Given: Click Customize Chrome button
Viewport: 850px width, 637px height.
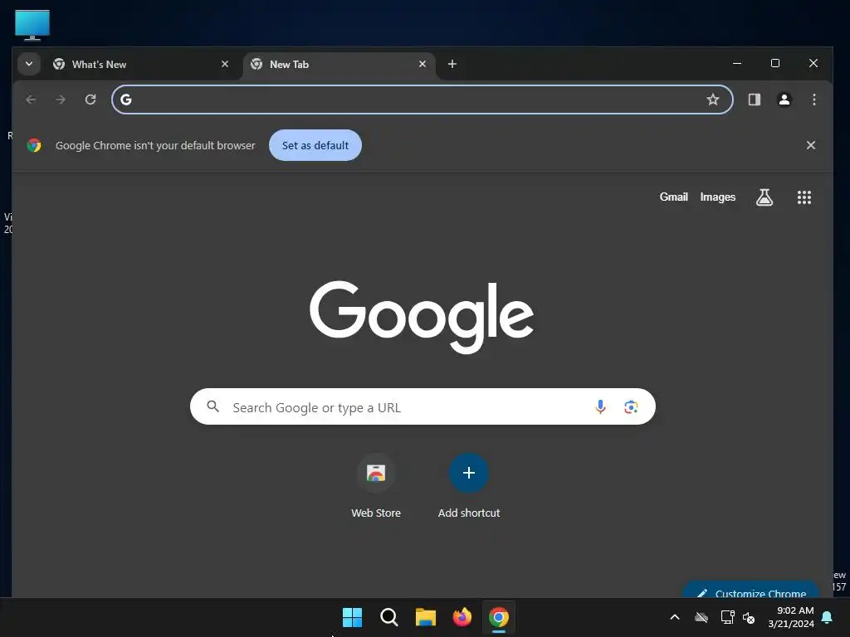Looking at the screenshot, I should coord(751,591).
